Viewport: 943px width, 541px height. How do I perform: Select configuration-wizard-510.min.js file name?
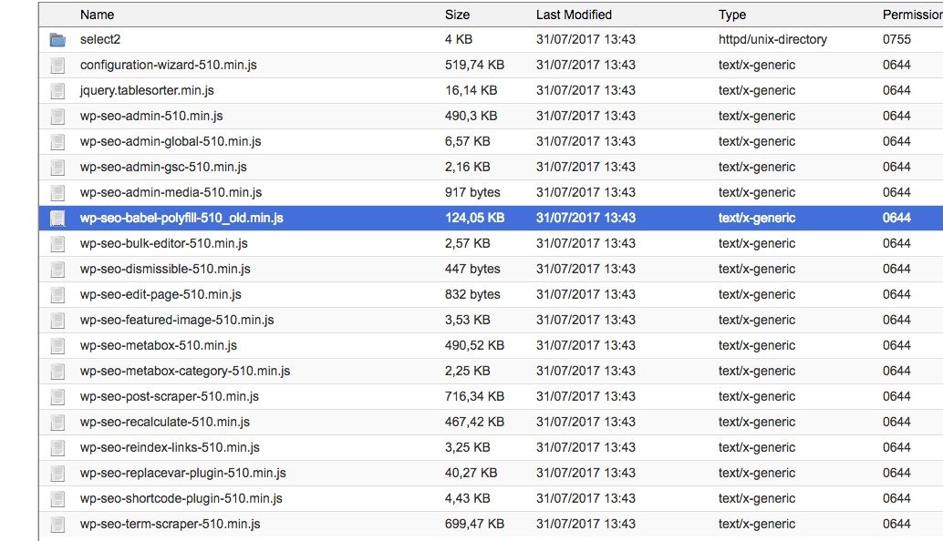pyautogui.click(x=169, y=65)
